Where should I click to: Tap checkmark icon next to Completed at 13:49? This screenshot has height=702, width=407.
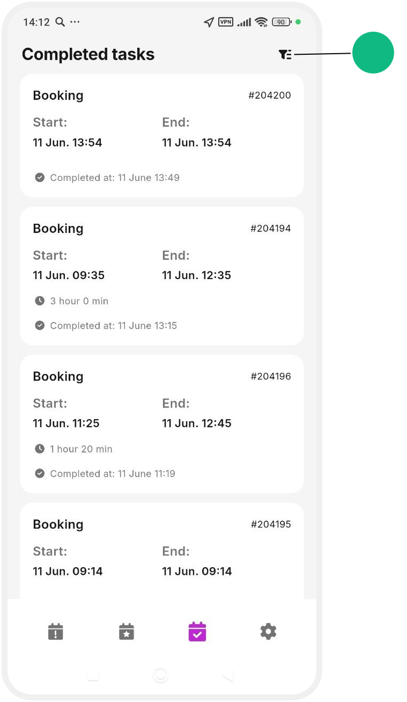pyautogui.click(x=40, y=178)
